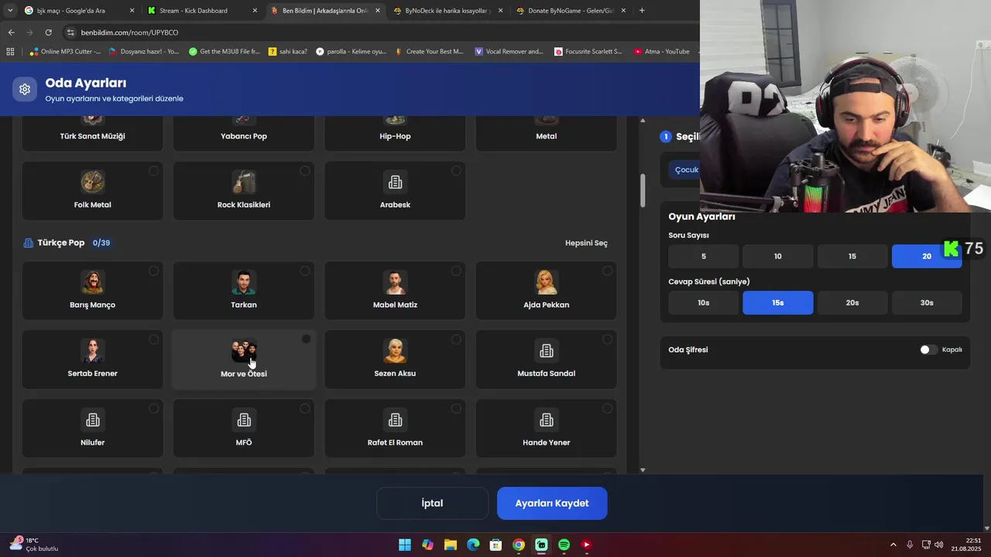Image resolution: width=991 pixels, height=557 pixels.
Task: Choose 10s answer time
Action: (704, 303)
